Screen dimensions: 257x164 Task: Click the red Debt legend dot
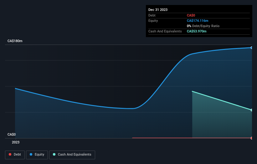pos(10,154)
